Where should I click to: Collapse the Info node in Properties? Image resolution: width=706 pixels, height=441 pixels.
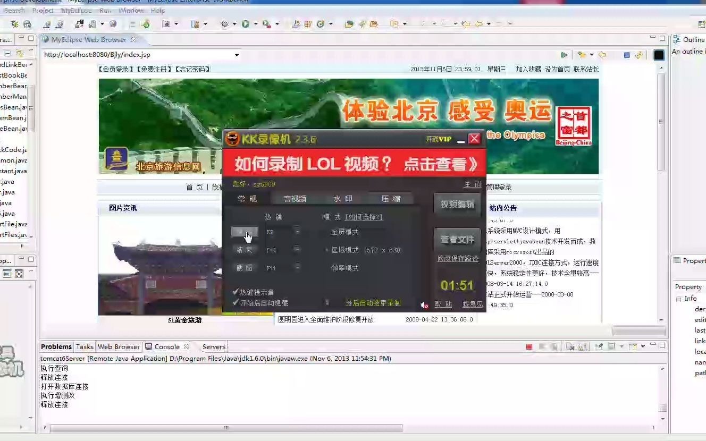coord(678,299)
